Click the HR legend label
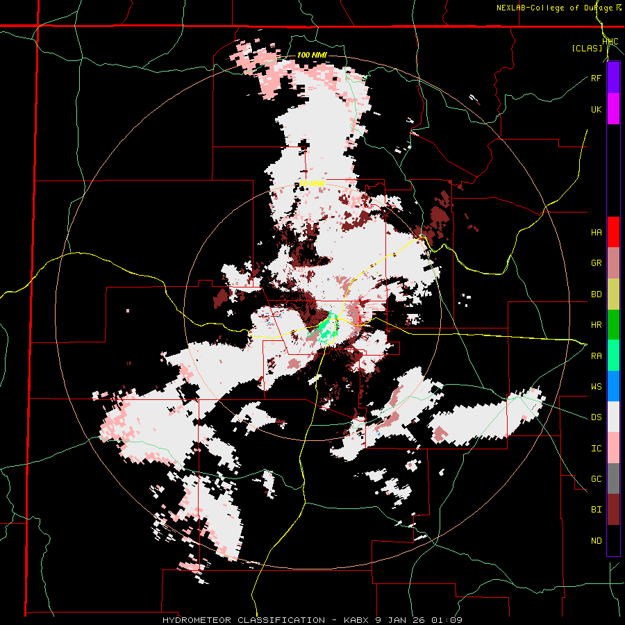This screenshot has width=625, height=625. [596, 325]
